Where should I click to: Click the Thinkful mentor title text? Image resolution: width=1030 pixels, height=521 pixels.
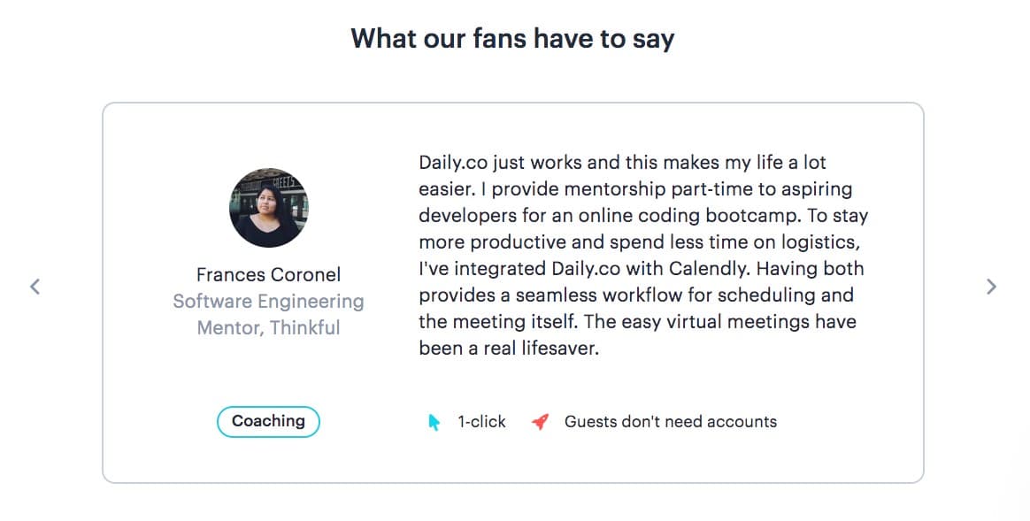268,314
